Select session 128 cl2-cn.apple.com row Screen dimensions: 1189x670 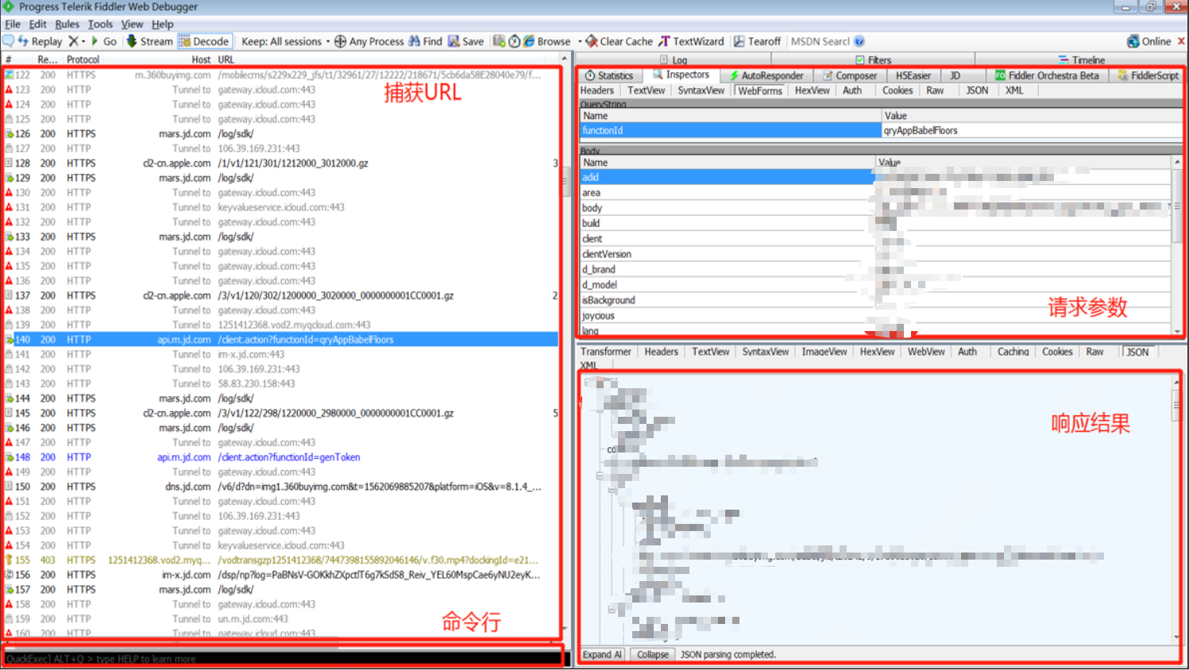(281, 163)
